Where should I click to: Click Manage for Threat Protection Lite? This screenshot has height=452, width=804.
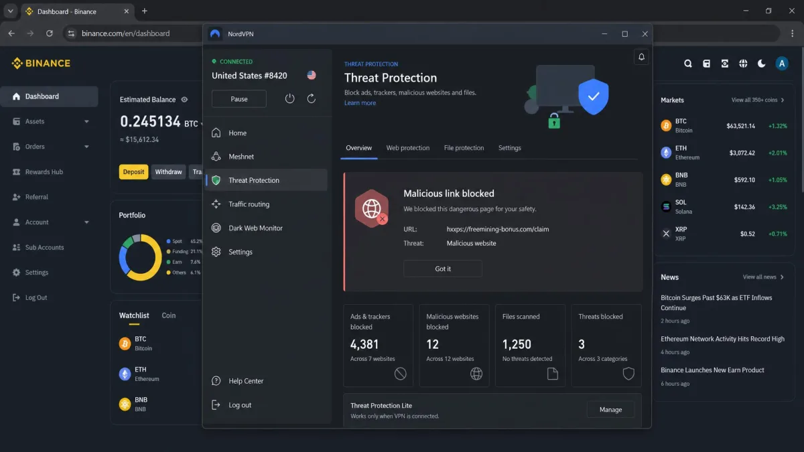coord(610,409)
